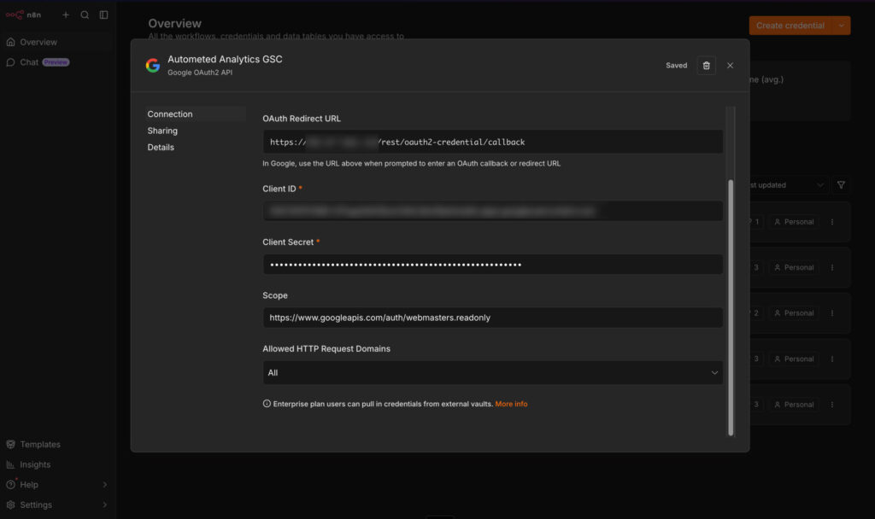875x519 pixels.
Task: Edit the Scope field value
Action: 493,318
